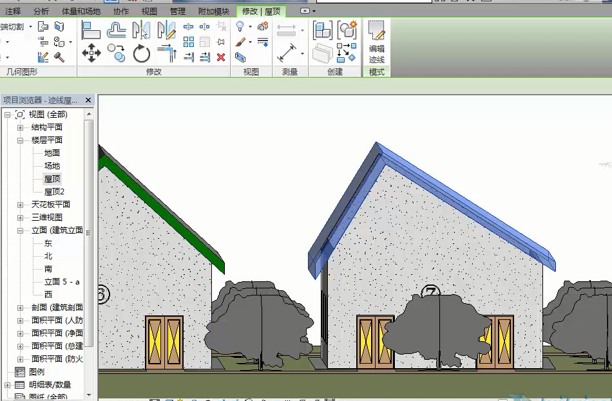Use Trim/Extend to Corner tool
Image resolution: width=612 pixels, height=401 pixels.
click(x=167, y=53)
